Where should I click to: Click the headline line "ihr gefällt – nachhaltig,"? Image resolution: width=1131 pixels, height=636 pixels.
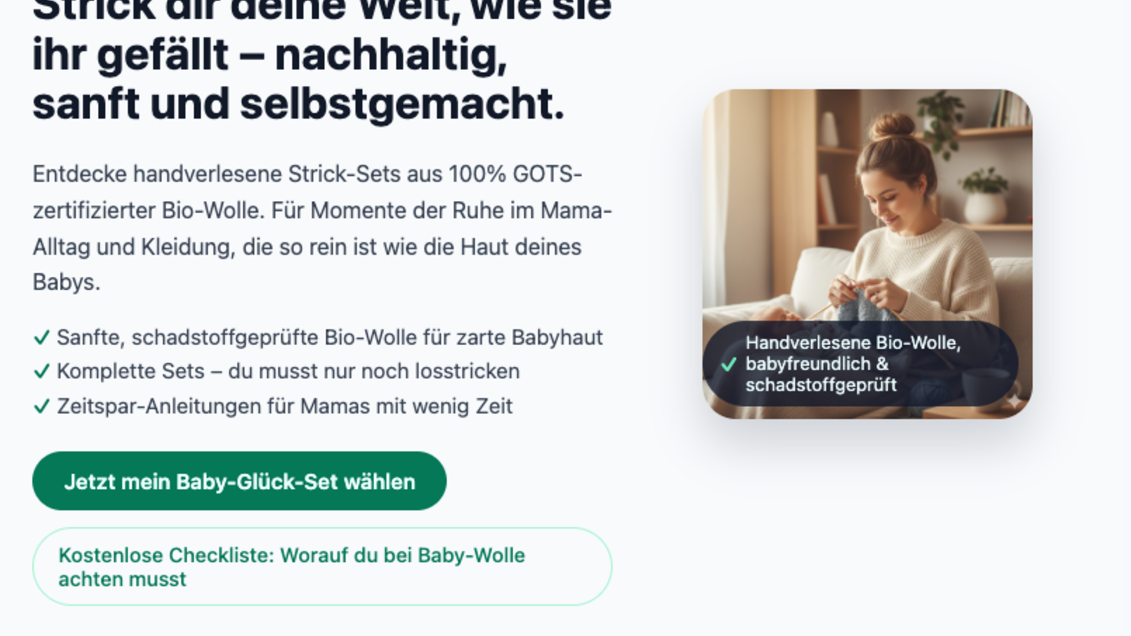click(x=270, y=55)
